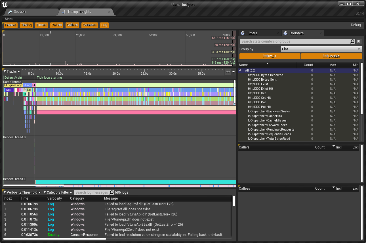This screenshot has width=366, height=243.
Task: Select IoDispatcher/TotalBytesRead counter
Action: pyautogui.click(x=299, y=139)
